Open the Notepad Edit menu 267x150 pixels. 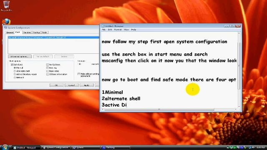pyautogui.click(x=110, y=30)
